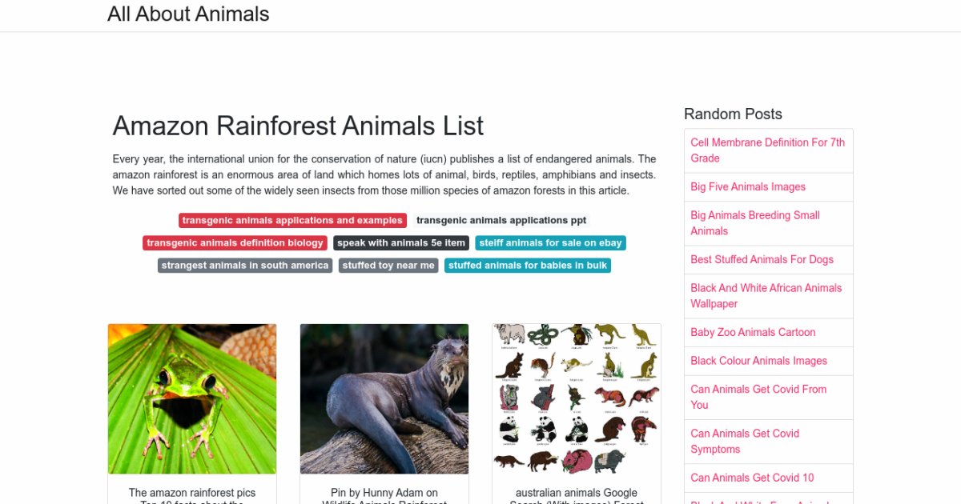Go to 'Big Five Animals Images' post
The height and width of the screenshot is (504, 961).
pyautogui.click(x=748, y=187)
